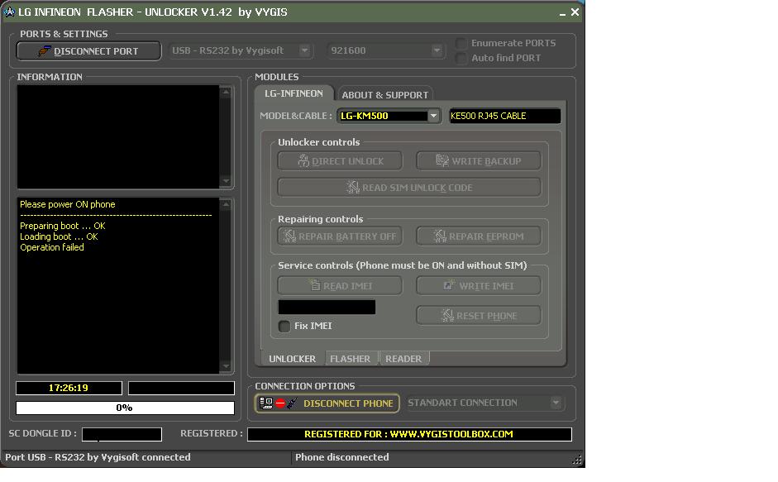Click the red stop icon on Disconnect Phone
The height and width of the screenshot is (482, 778).
(x=280, y=403)
